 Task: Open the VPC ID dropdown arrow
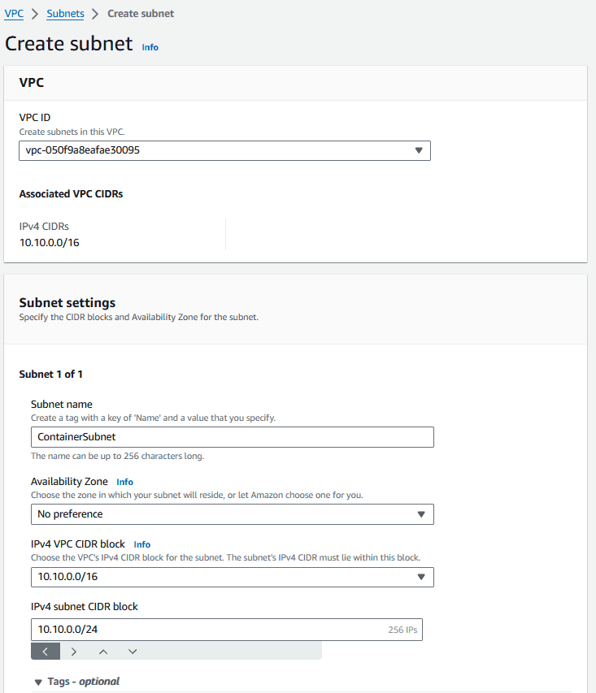pos(419,150)
